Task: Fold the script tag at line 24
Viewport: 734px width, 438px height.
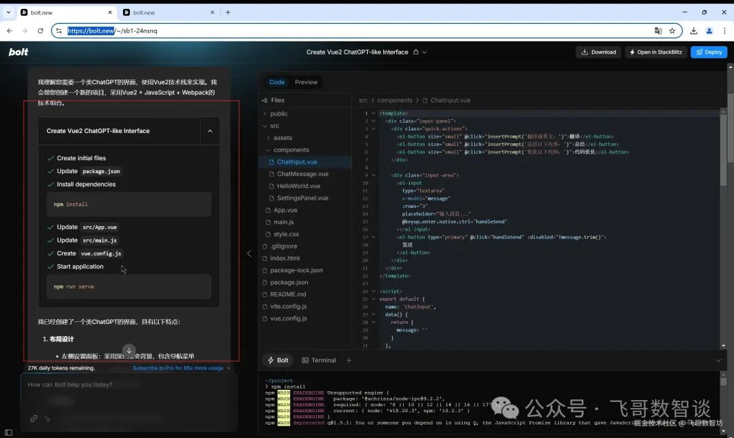Action: click(x=374, y=291)
